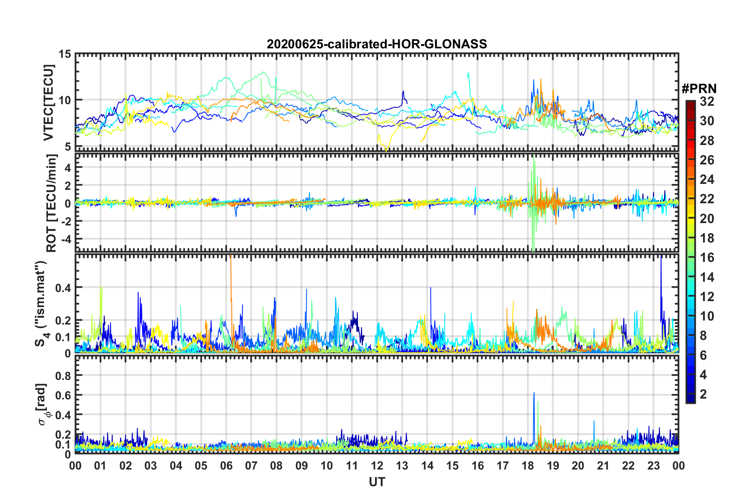754x504 pixels.
Task: Click the 4 tick on the ROT axis
Action: (68, 168)
